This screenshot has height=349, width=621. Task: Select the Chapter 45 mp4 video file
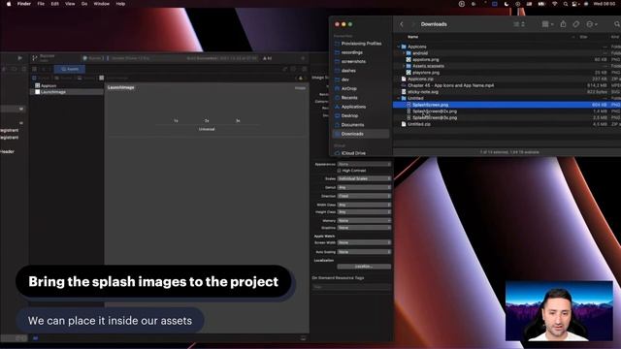coord(450,85)
